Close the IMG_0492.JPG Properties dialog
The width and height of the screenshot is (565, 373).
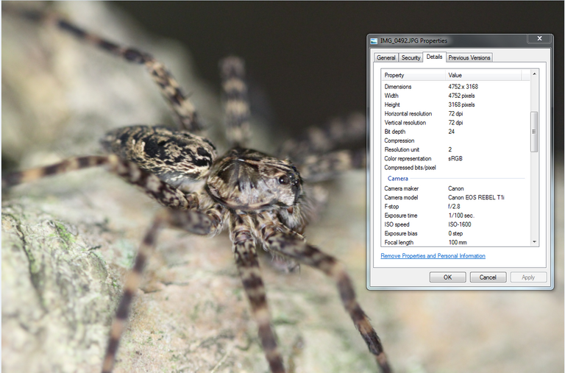540,39
